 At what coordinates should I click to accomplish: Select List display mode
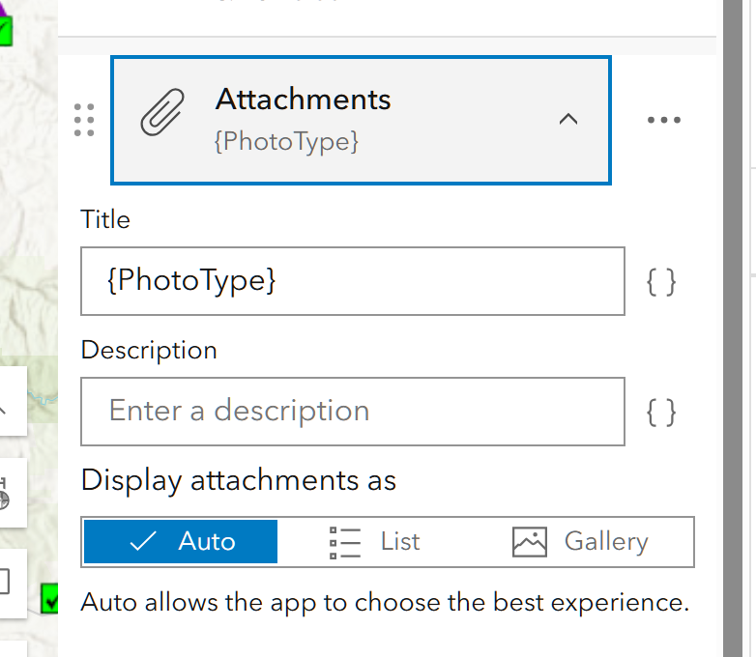pyautogui.click(x=375, y=541)
